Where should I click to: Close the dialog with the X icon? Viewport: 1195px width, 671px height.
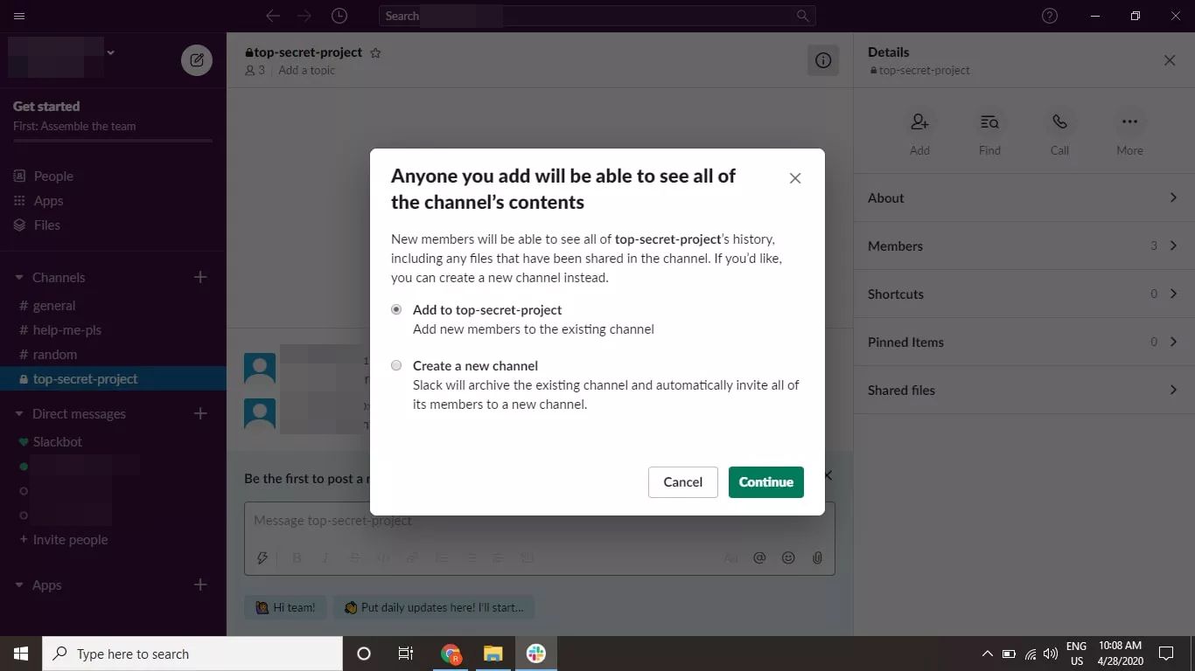(795, 178)
